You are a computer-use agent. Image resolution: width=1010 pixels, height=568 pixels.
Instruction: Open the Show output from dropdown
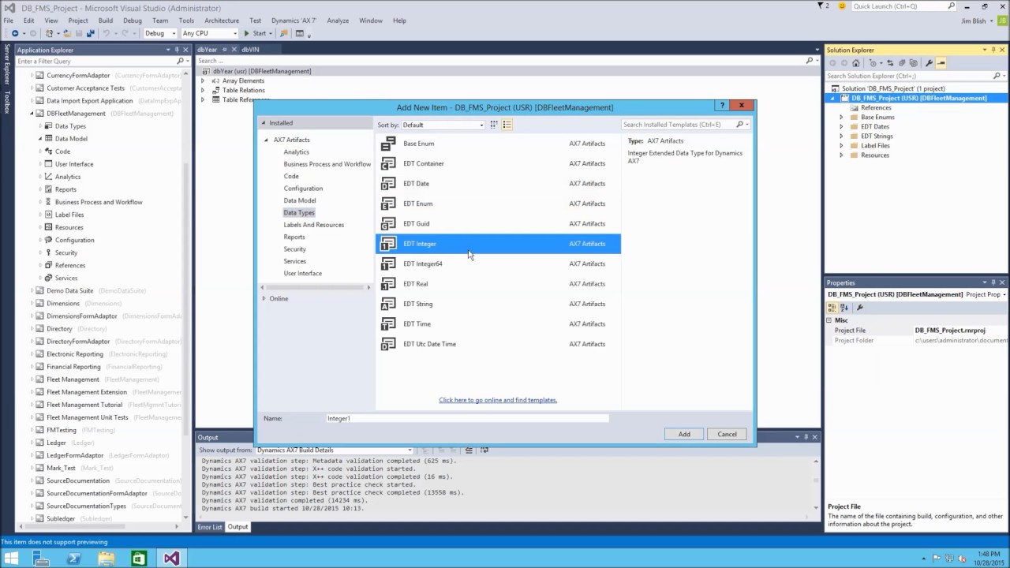pos(335,450)
